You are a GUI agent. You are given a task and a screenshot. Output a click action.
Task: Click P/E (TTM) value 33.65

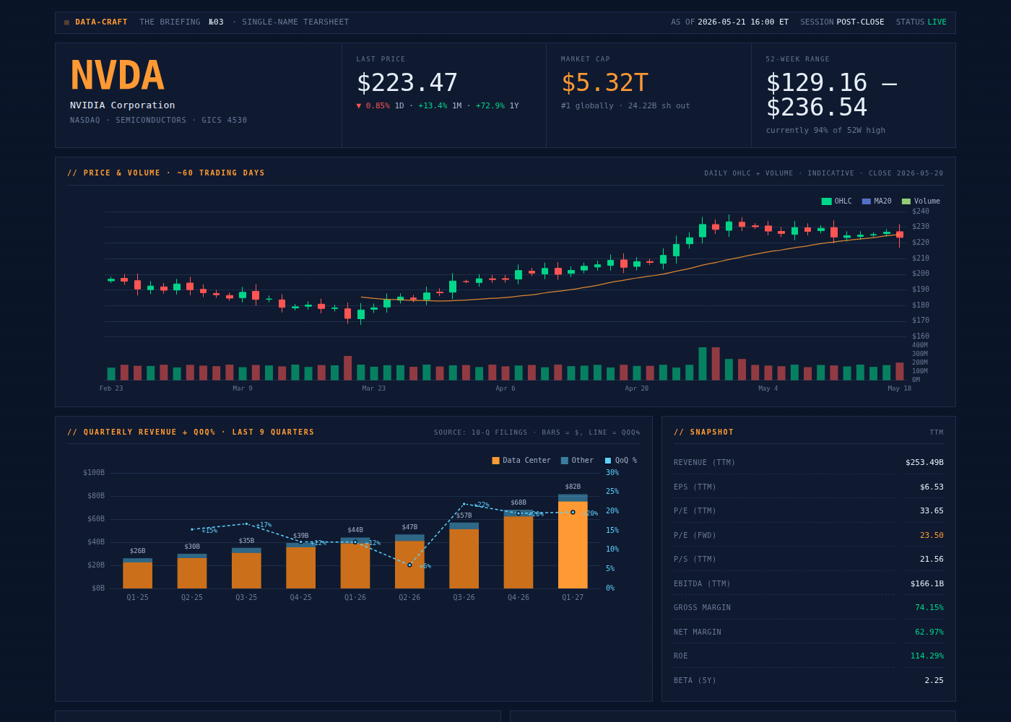932,511
